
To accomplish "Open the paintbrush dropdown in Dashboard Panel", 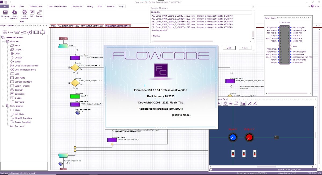I will [255, 103].
